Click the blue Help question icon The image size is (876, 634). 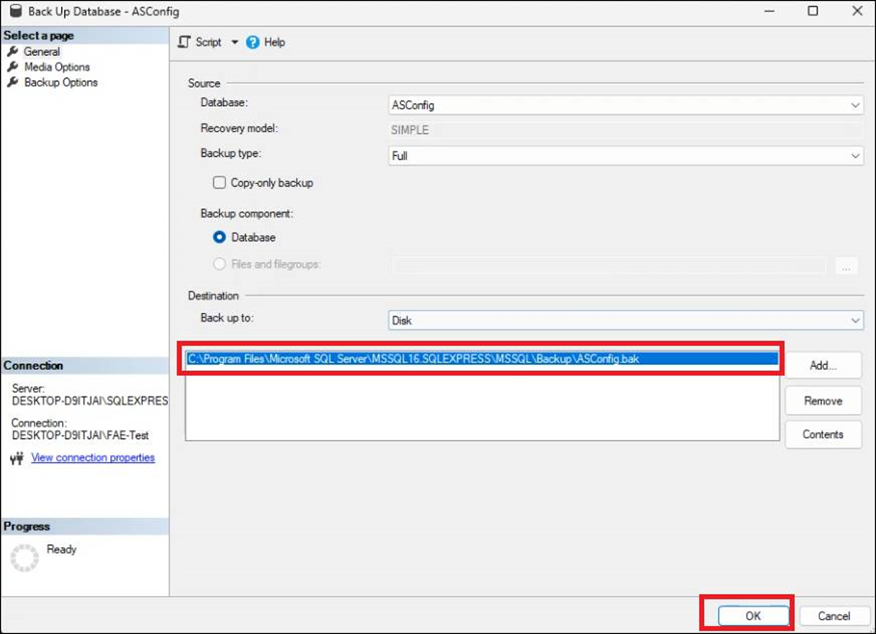252,43
